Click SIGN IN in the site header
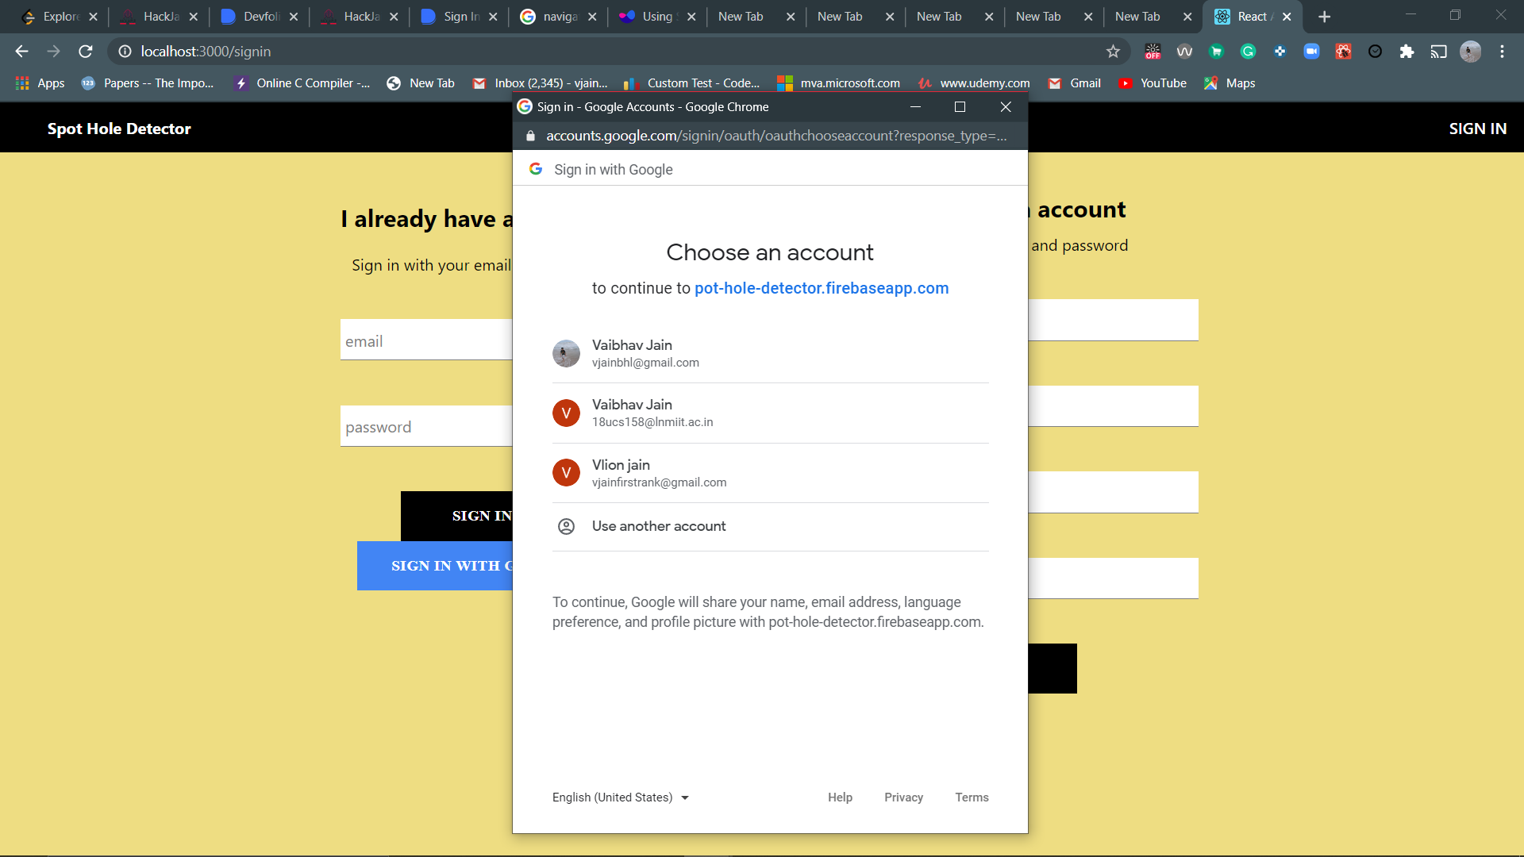This screenshot has height=857, width=1524. coord(1476,129)
